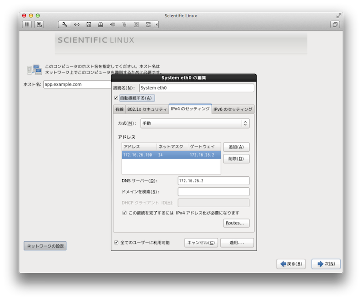
Task: Switch to the IPv6 のセッティング tab
Action: (x=233, y=109)
